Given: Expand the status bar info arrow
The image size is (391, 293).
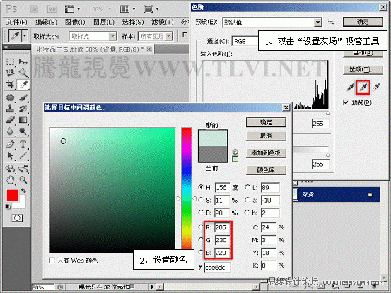Looking at the screenshot, I should click(152, 287).
